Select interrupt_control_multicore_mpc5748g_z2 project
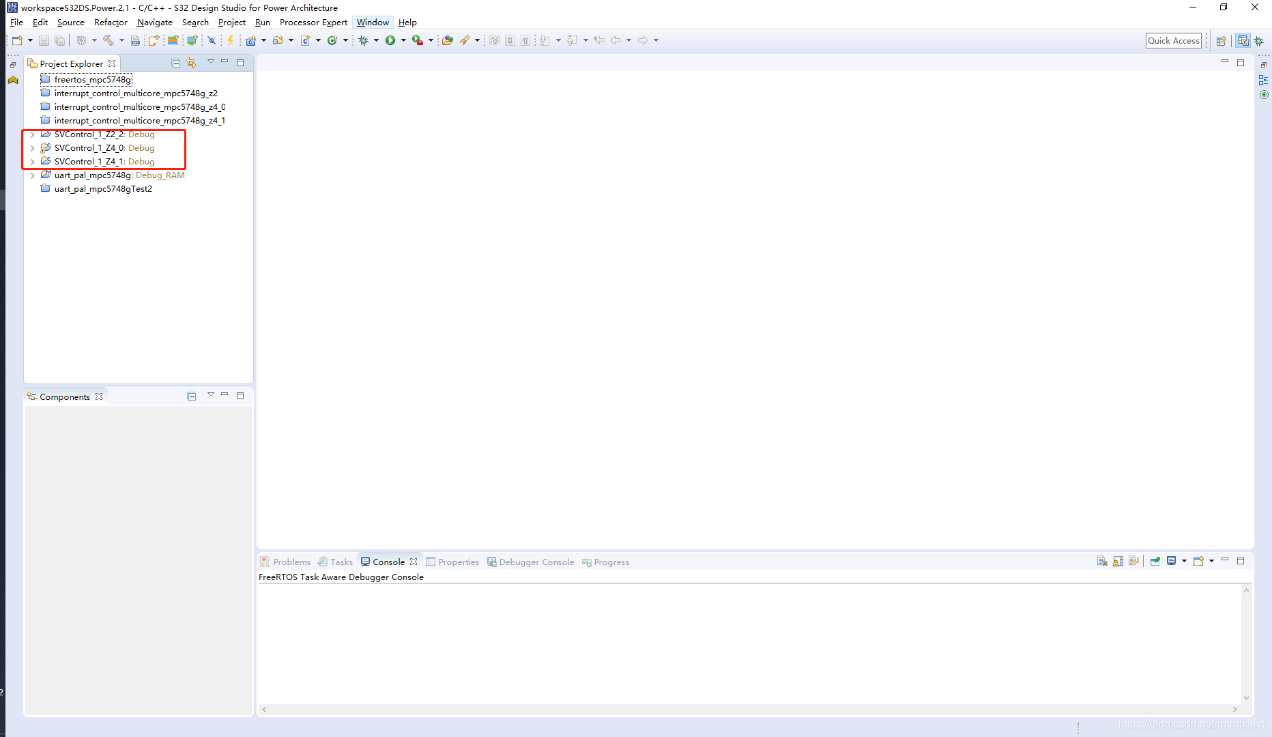The image size is (1272, 737). point(136,93)
